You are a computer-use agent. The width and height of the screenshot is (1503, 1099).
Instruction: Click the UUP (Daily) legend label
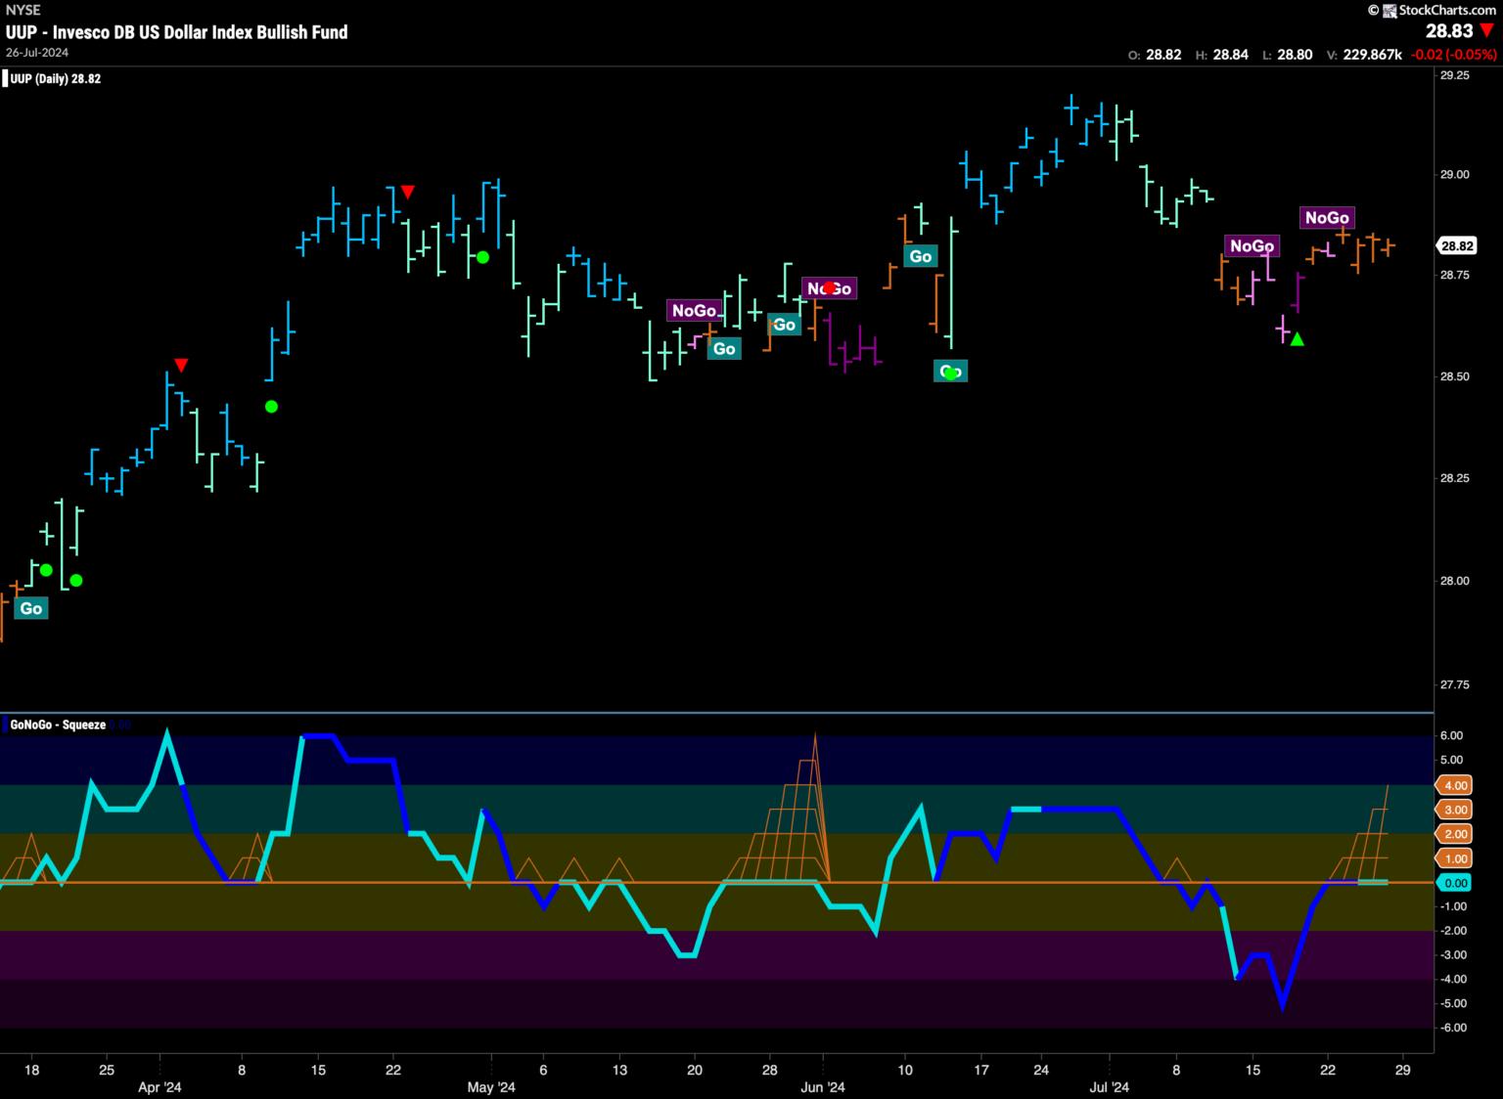tap(55, 78)
